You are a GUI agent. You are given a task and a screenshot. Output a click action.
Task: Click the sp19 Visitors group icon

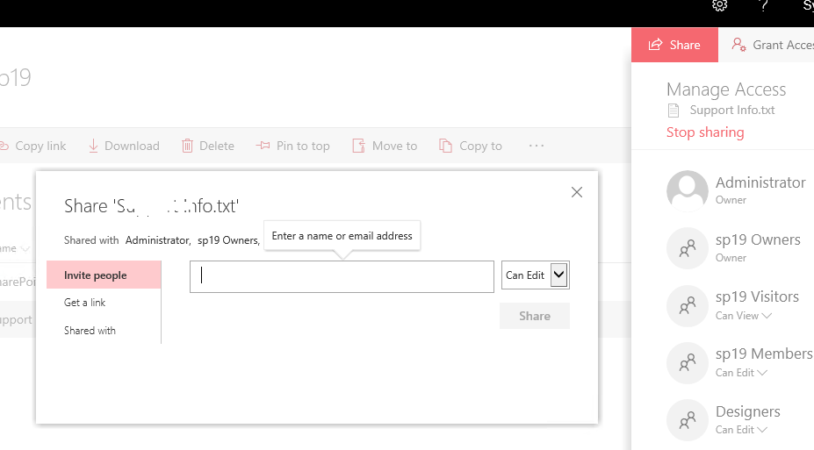pyautogui.click(x=687, y=305)
